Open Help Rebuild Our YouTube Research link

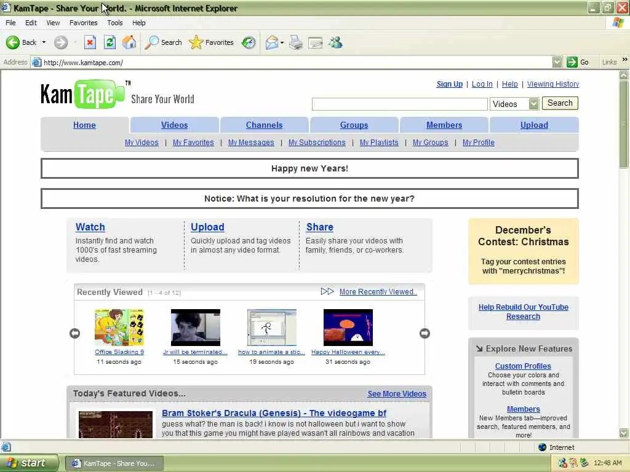click(523, 312)
